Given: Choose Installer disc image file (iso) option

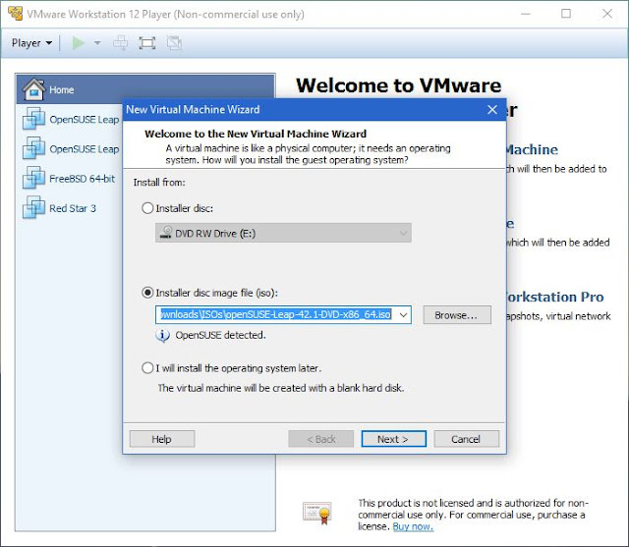Looking at the screenshot, I should click(x=147, y=293).
